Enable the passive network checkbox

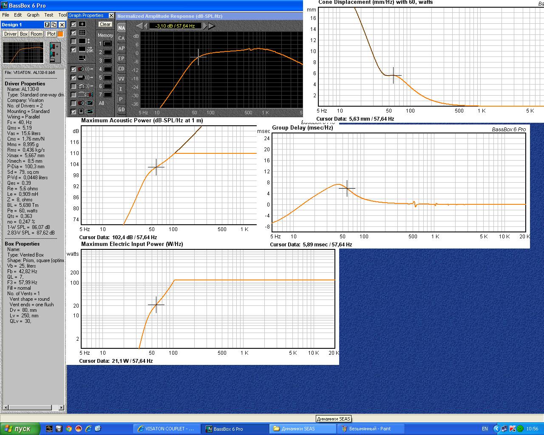pyautogui.click(x=74, y=94)
